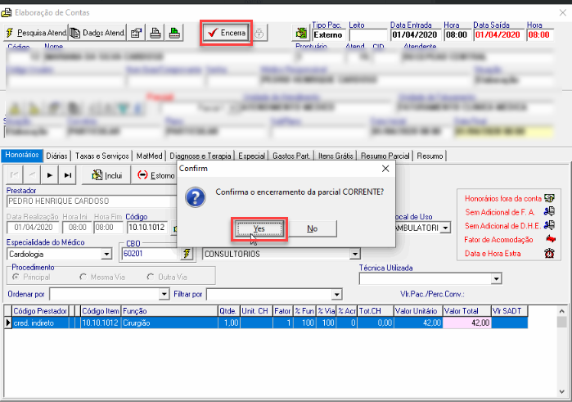Click the lightning search icon beside CBO
This screenshot has width=572, height=402.
click(187, 253)
